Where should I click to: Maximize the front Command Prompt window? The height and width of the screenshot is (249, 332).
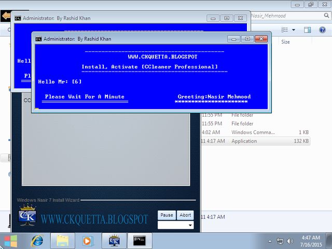click(x=247, y=39)
